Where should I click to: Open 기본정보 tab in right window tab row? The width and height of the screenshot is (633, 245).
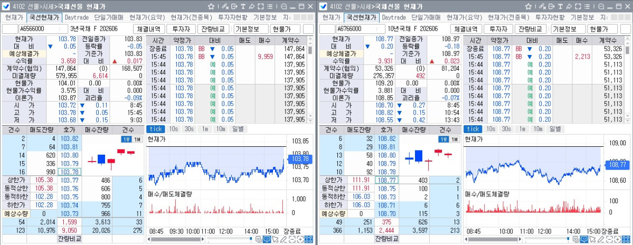[582, 17]
